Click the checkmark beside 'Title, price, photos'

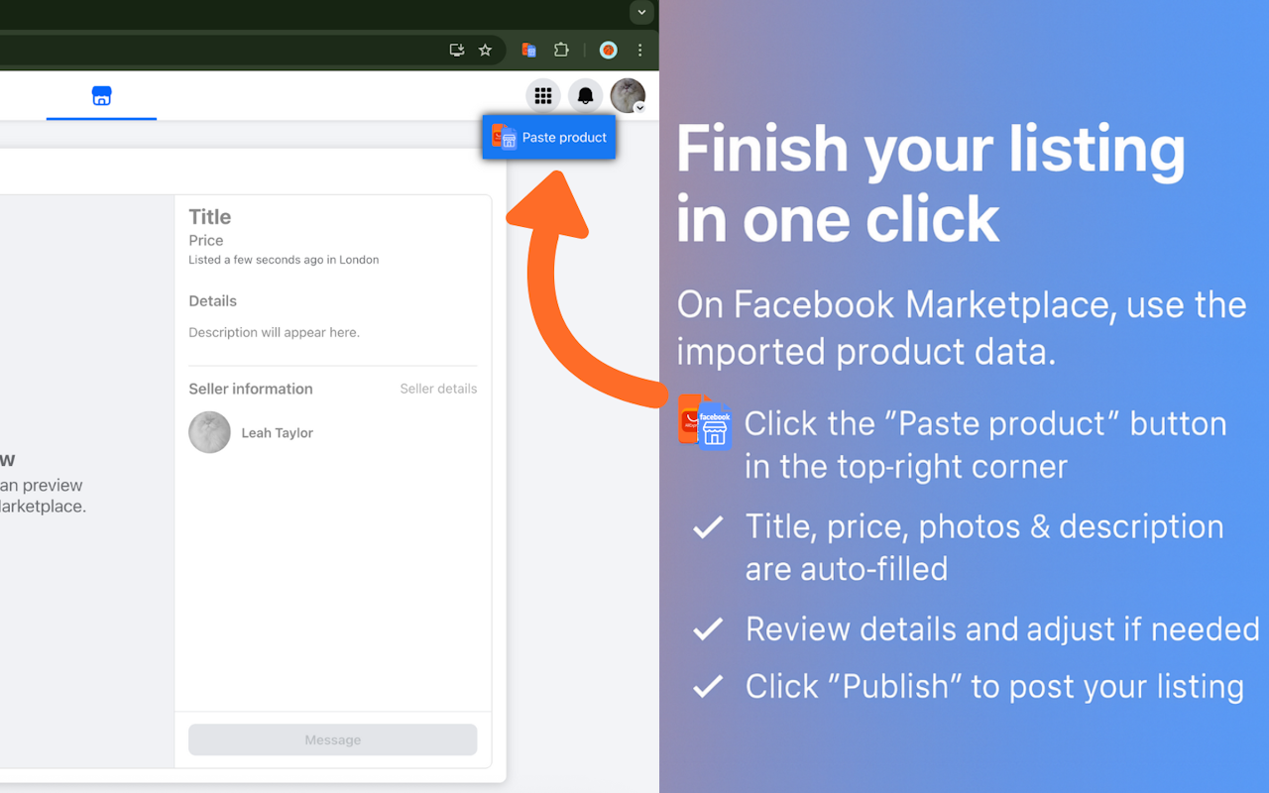[x=708, y=527]
